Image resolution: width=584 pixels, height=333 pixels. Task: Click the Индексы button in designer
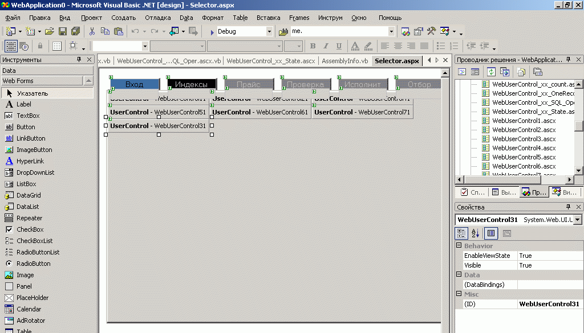192,84
